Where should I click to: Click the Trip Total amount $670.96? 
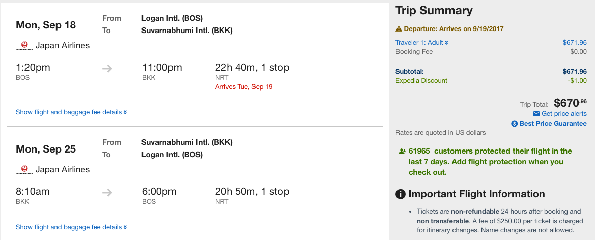(570, 103)
